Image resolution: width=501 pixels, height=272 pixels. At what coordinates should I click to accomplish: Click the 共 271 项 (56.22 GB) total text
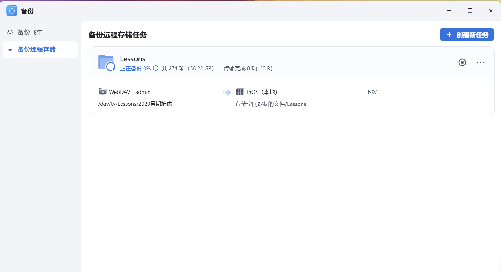(x=188, y=69)
